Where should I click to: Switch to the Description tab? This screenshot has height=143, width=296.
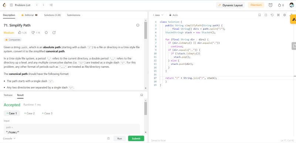[9, 15]
